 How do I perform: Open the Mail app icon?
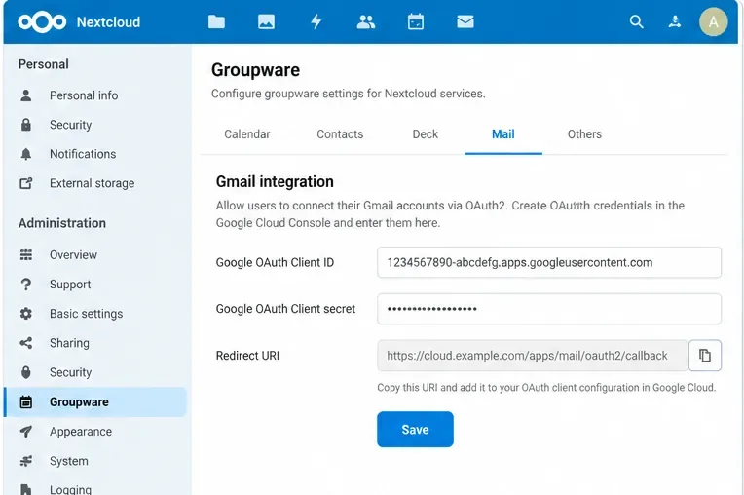coord(465,21)
